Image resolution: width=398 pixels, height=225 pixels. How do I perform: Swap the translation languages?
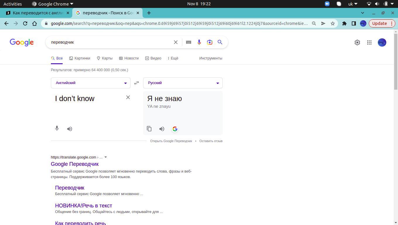(x=136, y=83)
